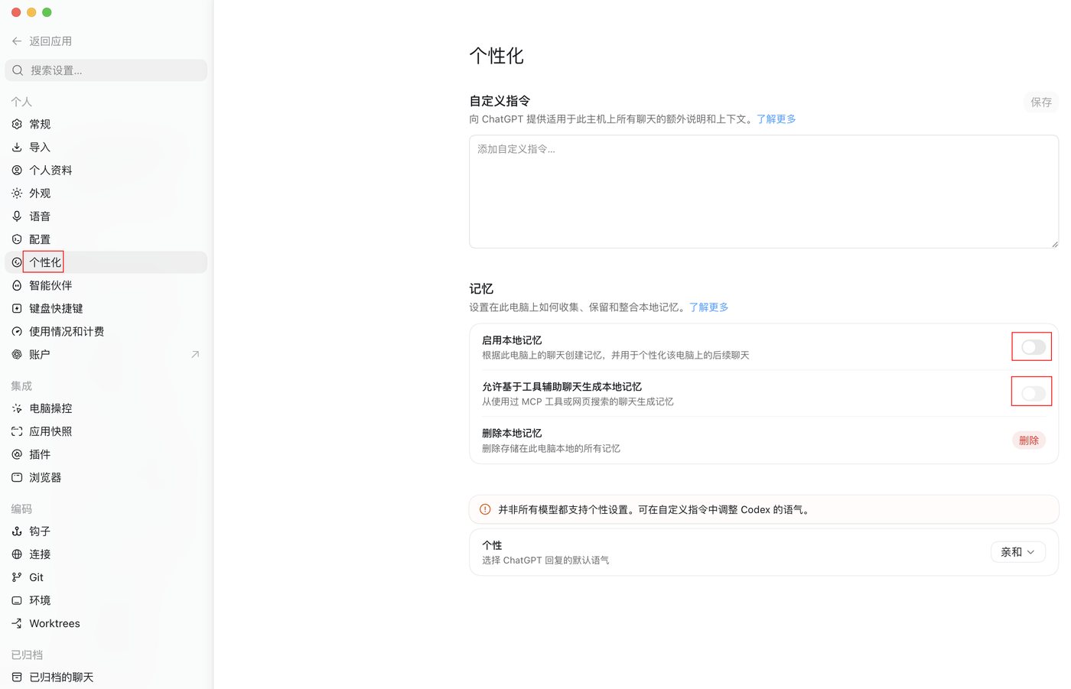Enable the 启用本地记忆 switch

[1033, 347]
